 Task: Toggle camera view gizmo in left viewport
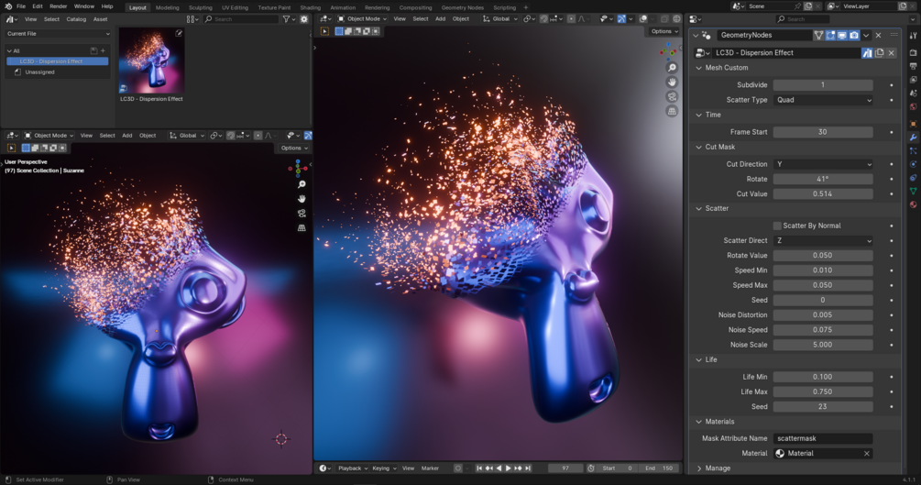[302, 214]
